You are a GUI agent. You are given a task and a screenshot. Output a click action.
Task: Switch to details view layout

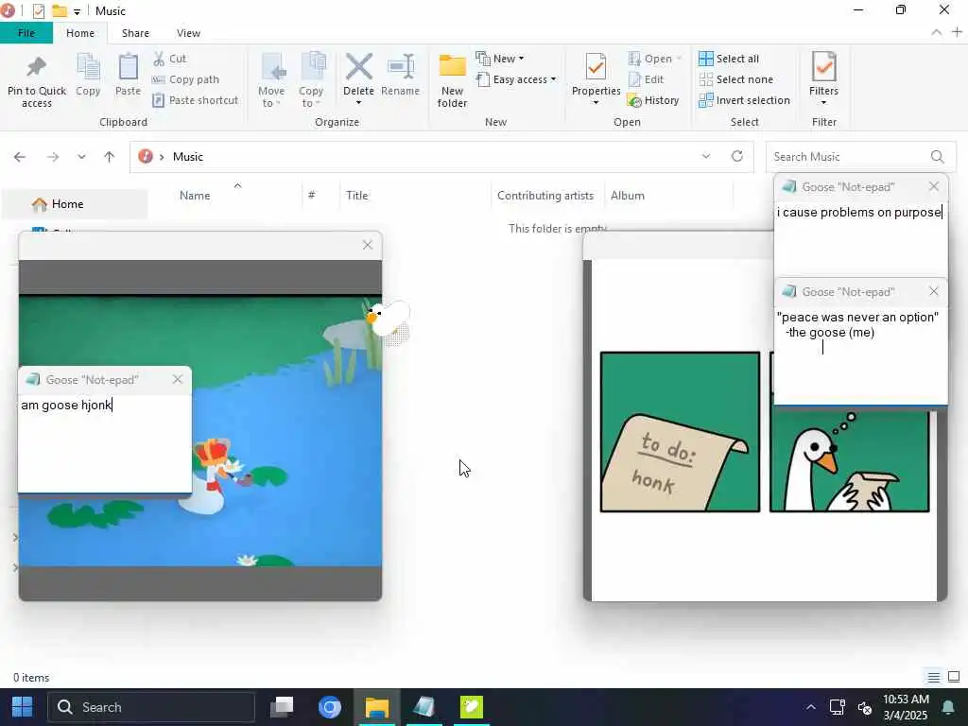click(x=933, y=677)
